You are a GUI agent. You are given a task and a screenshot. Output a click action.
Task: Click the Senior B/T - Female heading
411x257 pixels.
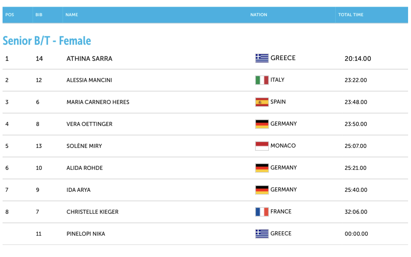click(47, 41)
